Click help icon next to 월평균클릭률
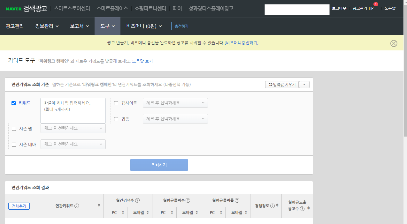Viewport: 407px width, 224px height. point(237,200)
